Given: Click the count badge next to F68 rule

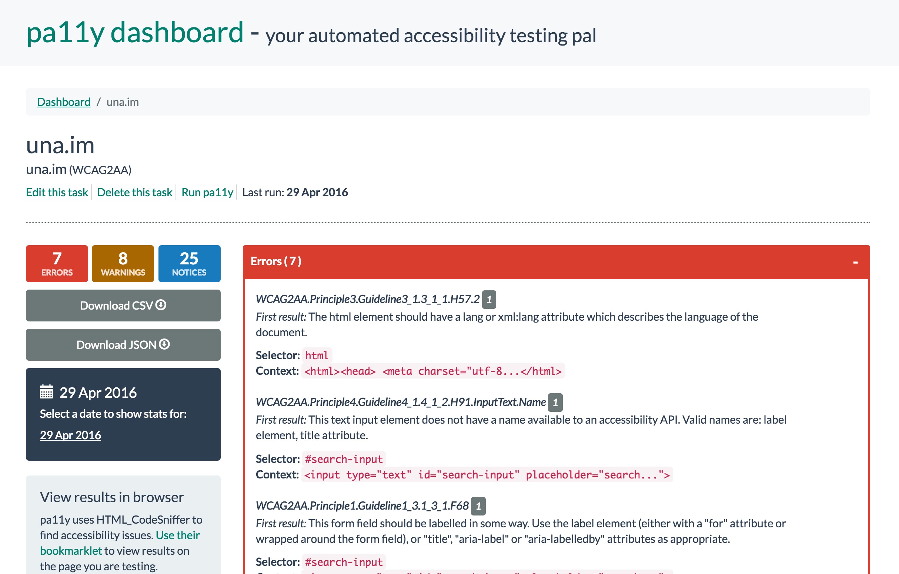Looking at the screenshot, I should [478, 506].
